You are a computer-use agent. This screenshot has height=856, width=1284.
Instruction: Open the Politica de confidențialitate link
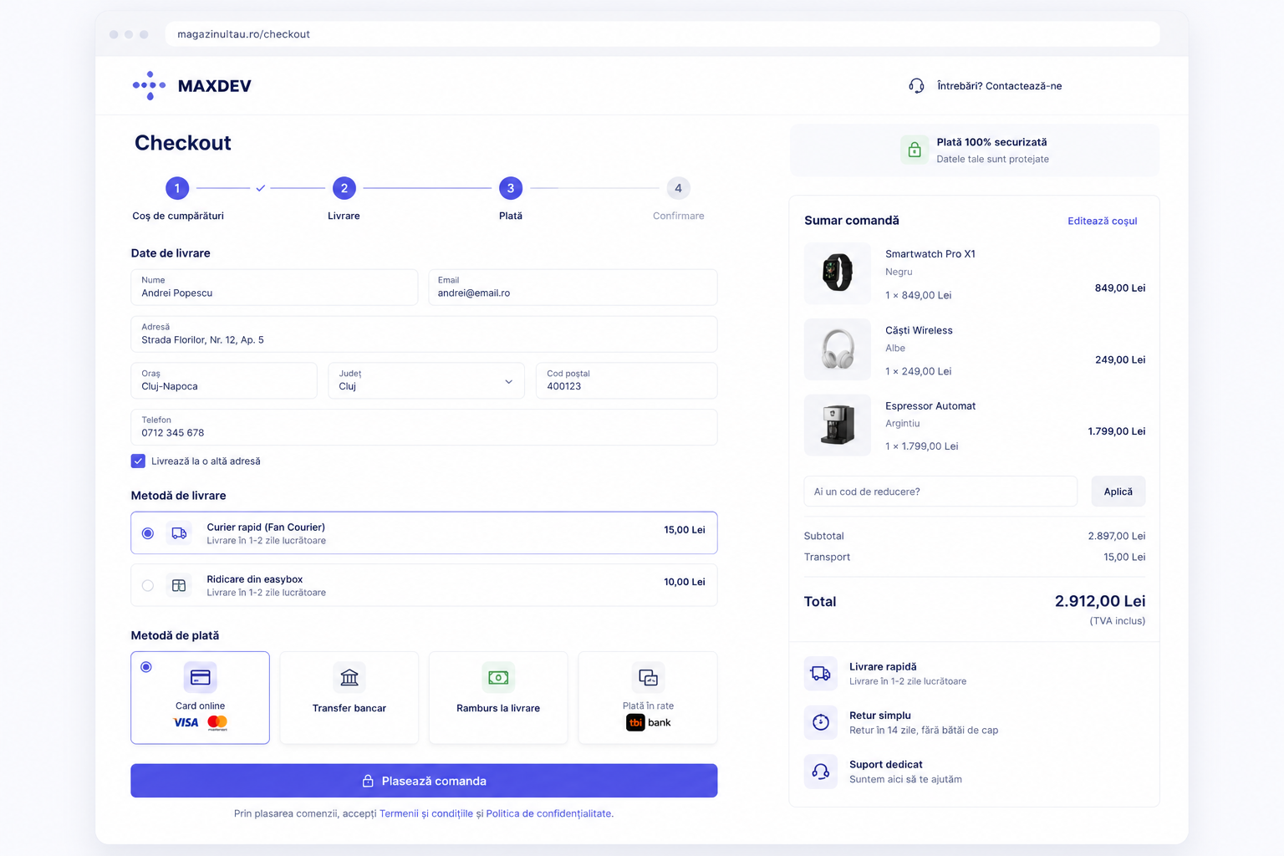[x=548, y=813]
